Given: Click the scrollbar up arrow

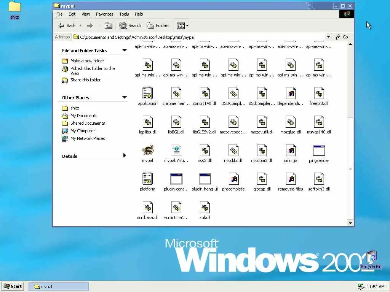Looking at the screenshot, I should pyautogui.click(x=350, y=44).
